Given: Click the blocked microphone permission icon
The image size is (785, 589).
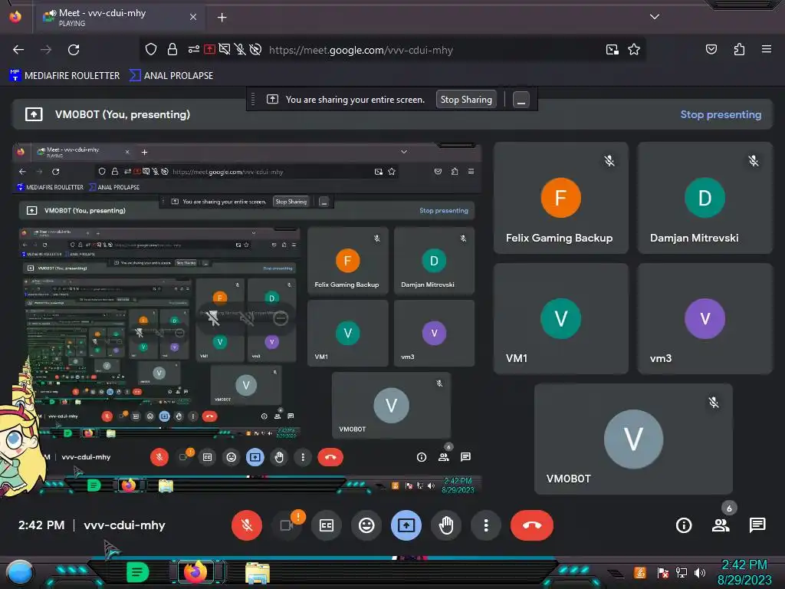Looking at the screenshot, I should coord(240,49).
